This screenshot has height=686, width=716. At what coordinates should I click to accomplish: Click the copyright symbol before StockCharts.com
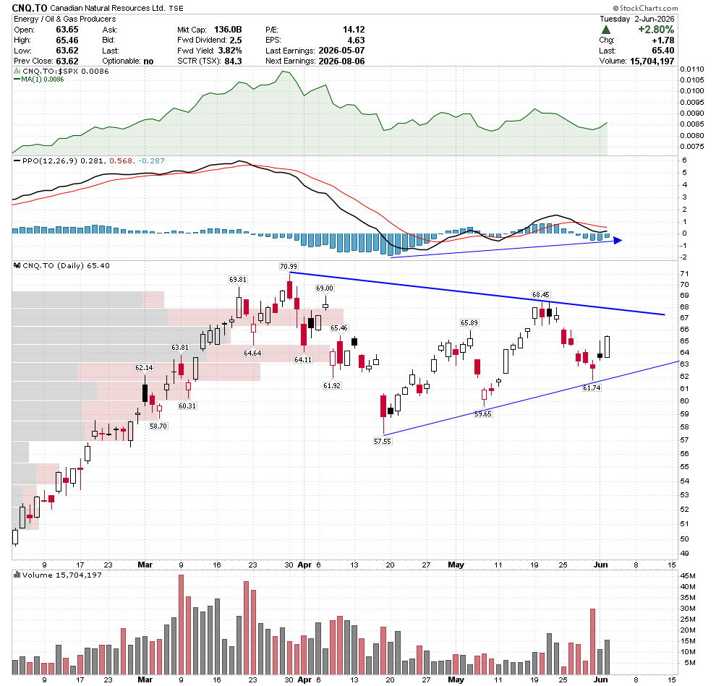[x=615, y=8]
